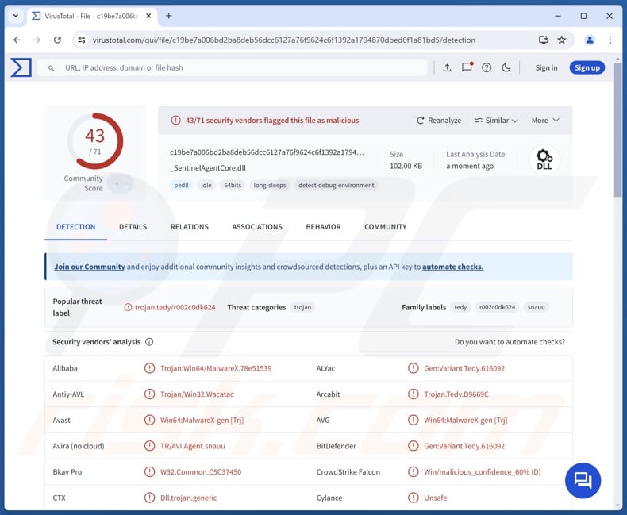Click the browser back arrow

tap(17, 40)
